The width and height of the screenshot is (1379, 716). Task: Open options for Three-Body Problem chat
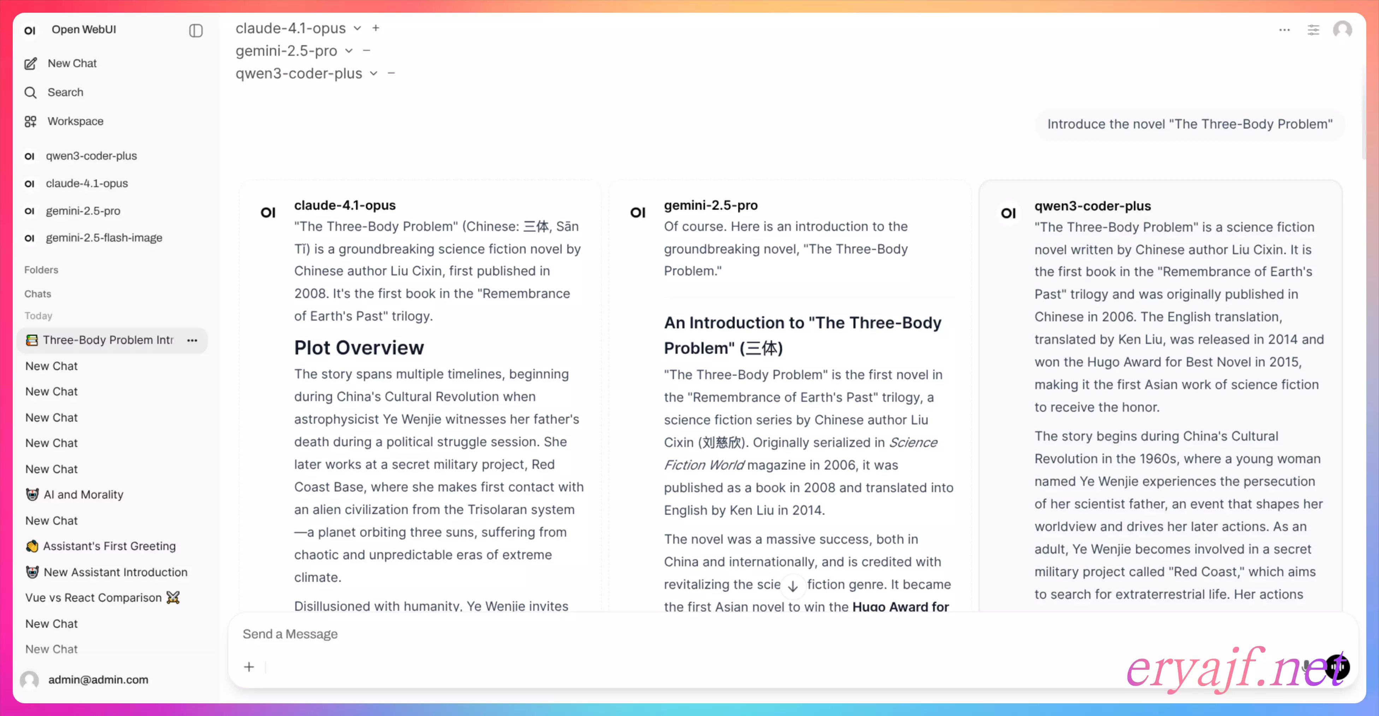click(192, 340)
